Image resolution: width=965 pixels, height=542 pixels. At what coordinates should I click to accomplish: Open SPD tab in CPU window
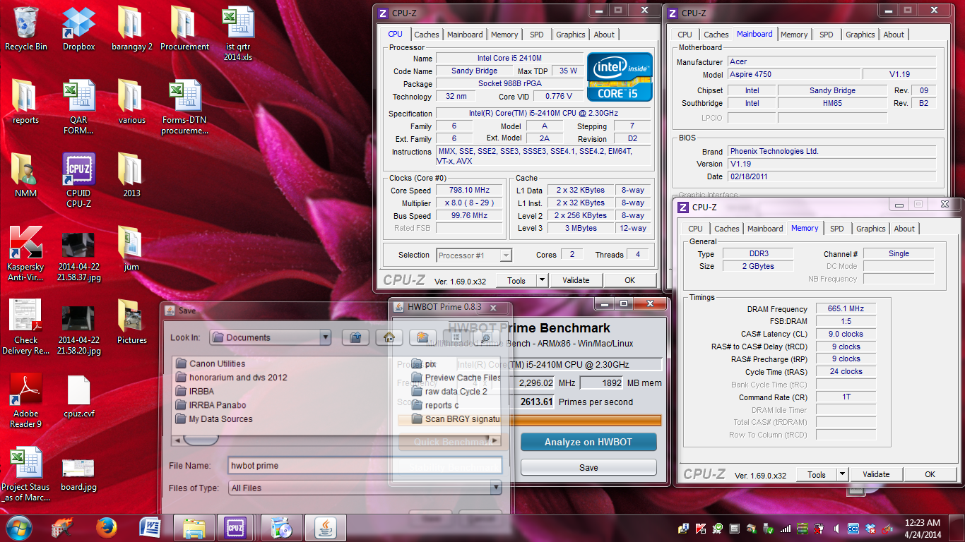[x=537, y=35]
